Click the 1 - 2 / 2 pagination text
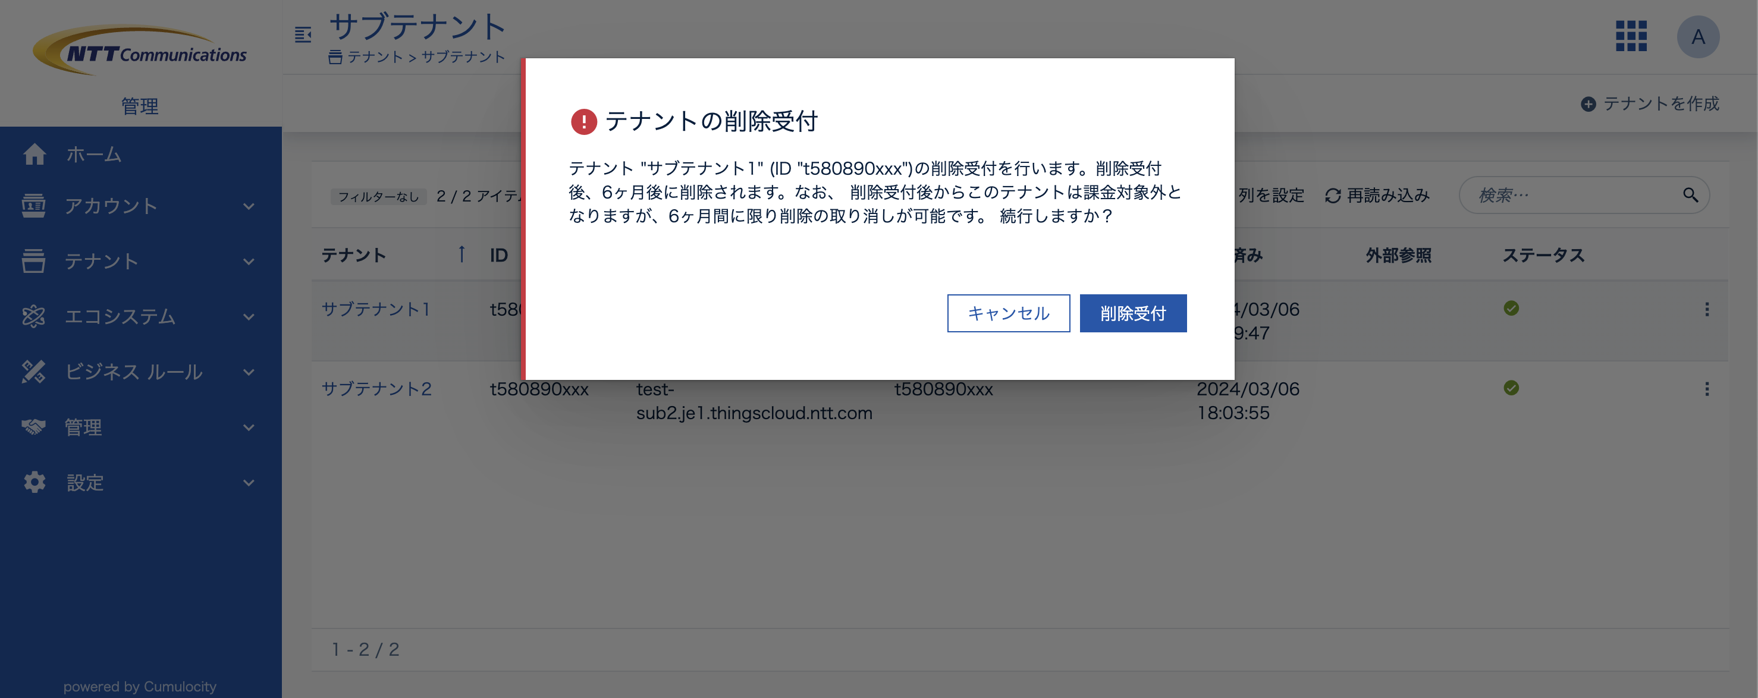The width and height of the screenshot is (1758, 698). [366, 650]
